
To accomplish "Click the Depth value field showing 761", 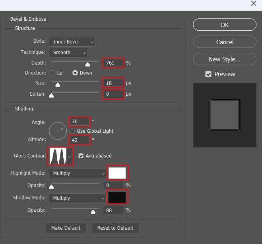I will [113, 63].
